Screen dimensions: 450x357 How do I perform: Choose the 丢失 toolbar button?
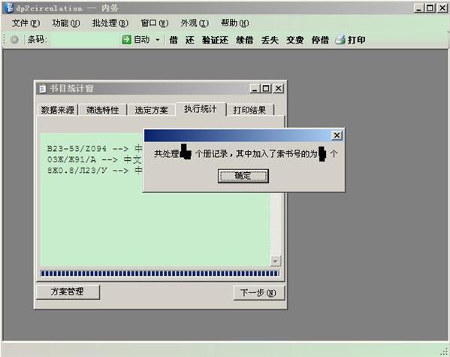[270, 40]
